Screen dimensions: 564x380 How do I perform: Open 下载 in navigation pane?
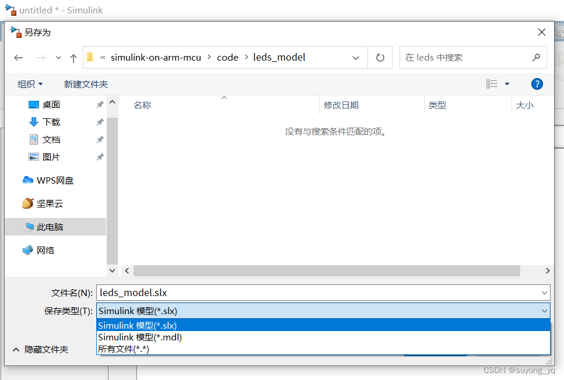pyautogui.click(x=51, y=122)
